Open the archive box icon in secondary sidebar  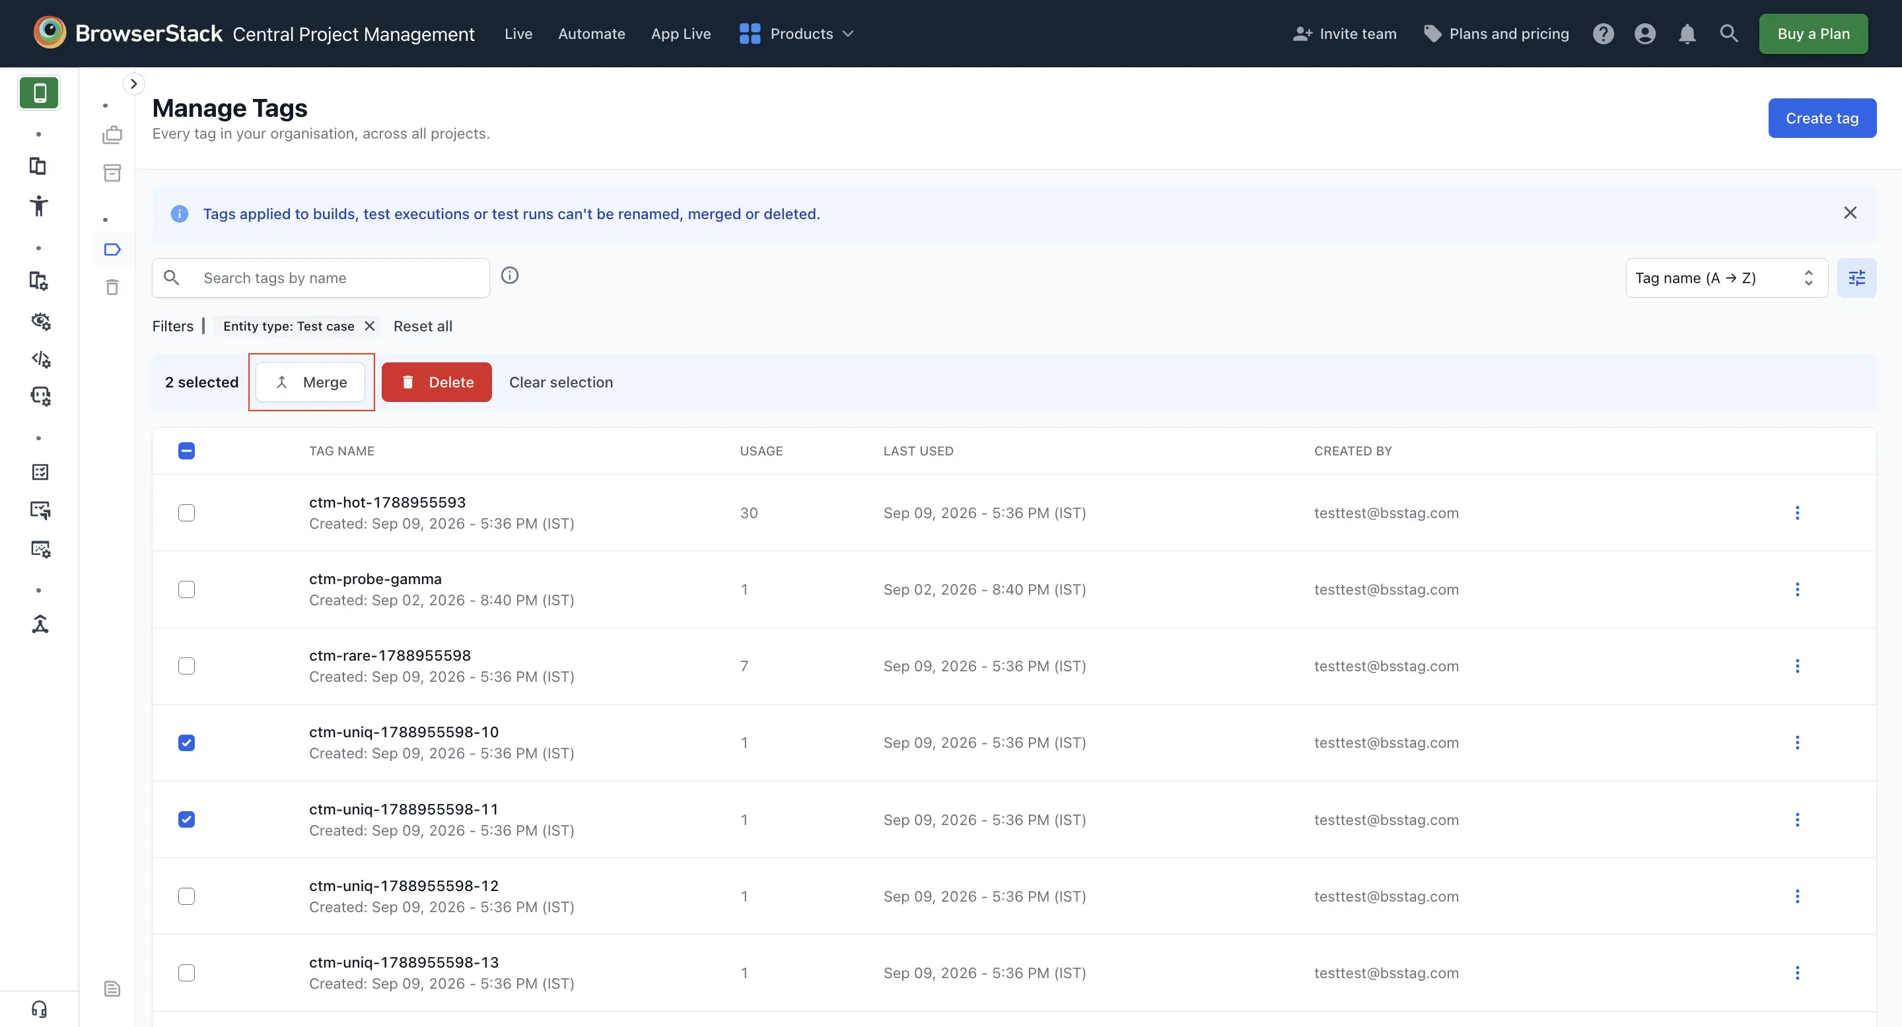point(112,173)
